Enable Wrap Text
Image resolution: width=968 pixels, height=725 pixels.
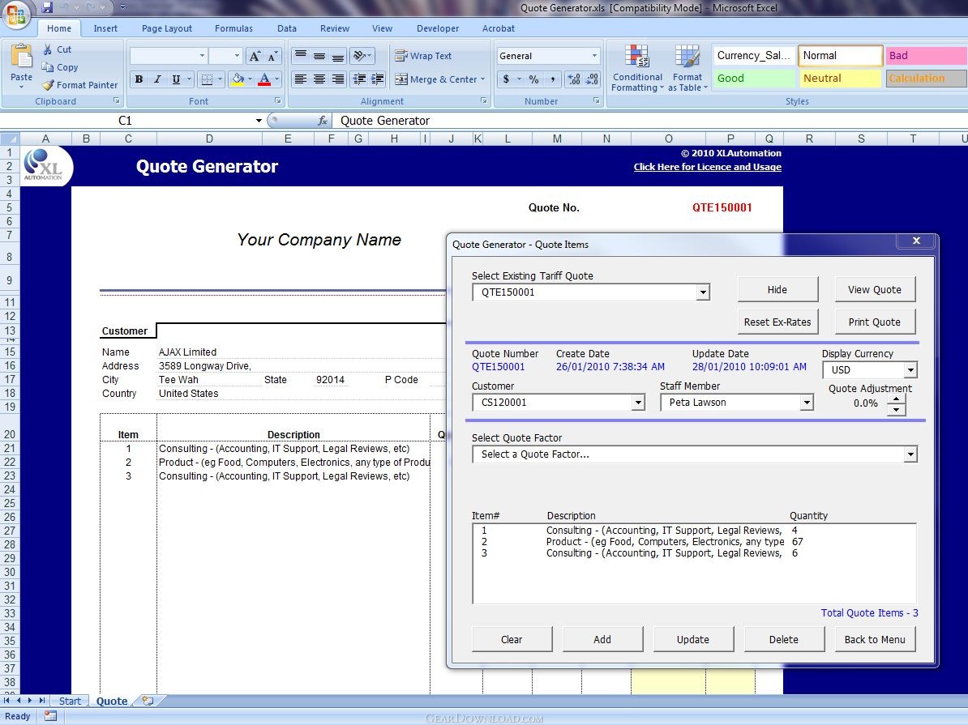tap(423, 56)
